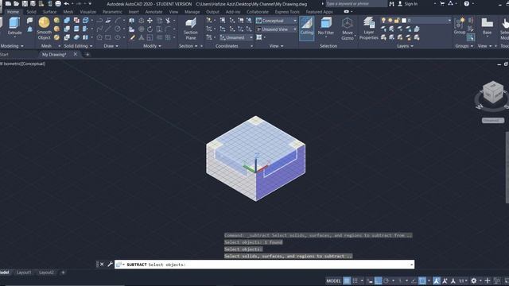The height and width of the screenshot is (286, 509).
Task: Open the Unsaved View dropdown
Action: pos(277,29)
